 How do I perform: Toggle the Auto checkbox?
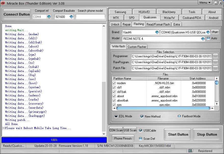tap(208, 38)
